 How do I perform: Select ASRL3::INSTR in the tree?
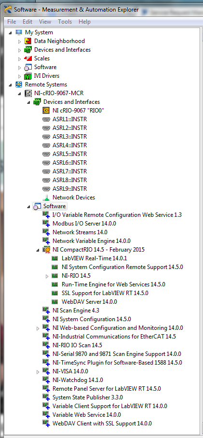point(70,137)
